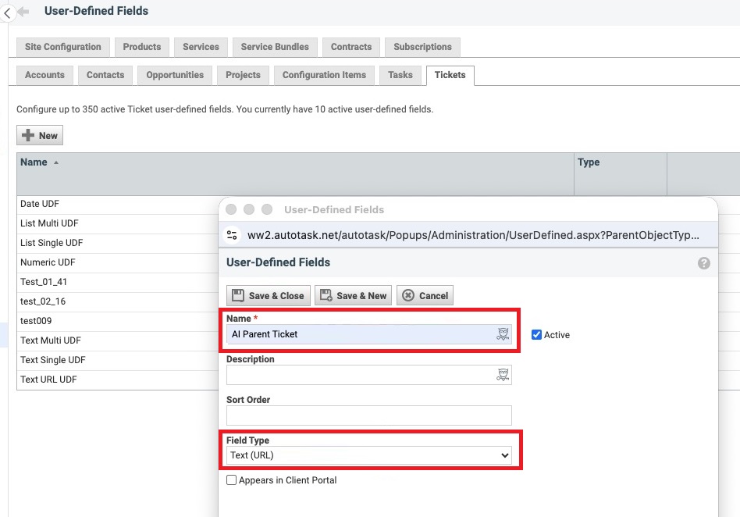
Task: Click the site settings icon in the popup URL bar
Action: pyautogui.click(x=233, y=235)
